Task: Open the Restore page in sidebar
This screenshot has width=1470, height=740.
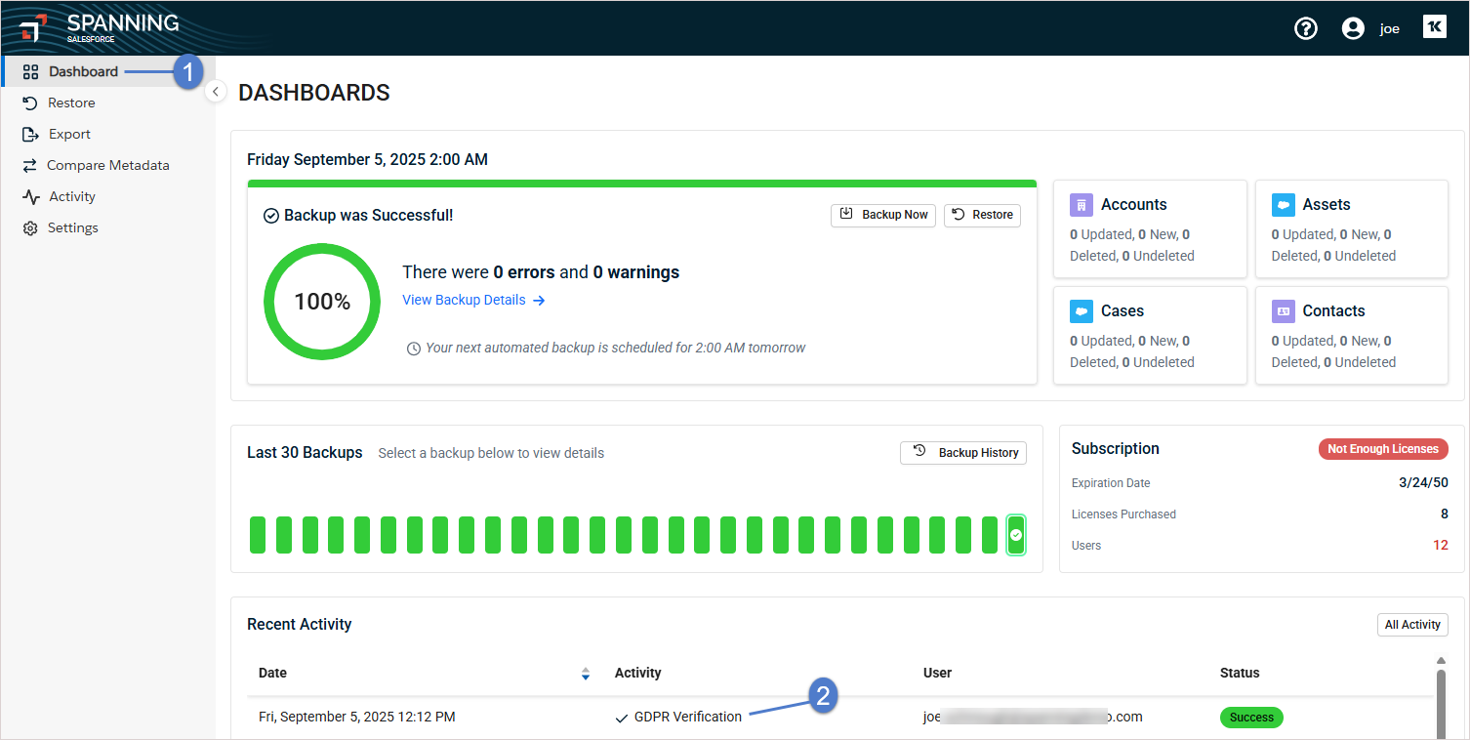Action: pyautogui.click(x=71, y=103)
